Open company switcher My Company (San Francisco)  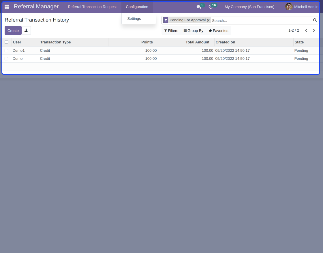[x=249, y=7]
